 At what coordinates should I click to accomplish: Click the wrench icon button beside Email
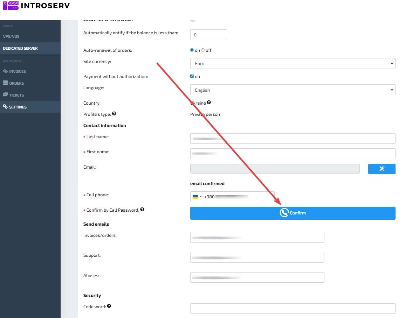click(382, 169)
